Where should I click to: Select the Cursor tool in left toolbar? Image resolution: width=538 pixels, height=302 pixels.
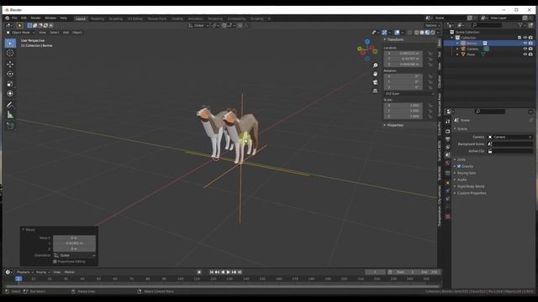pos(10,53)
